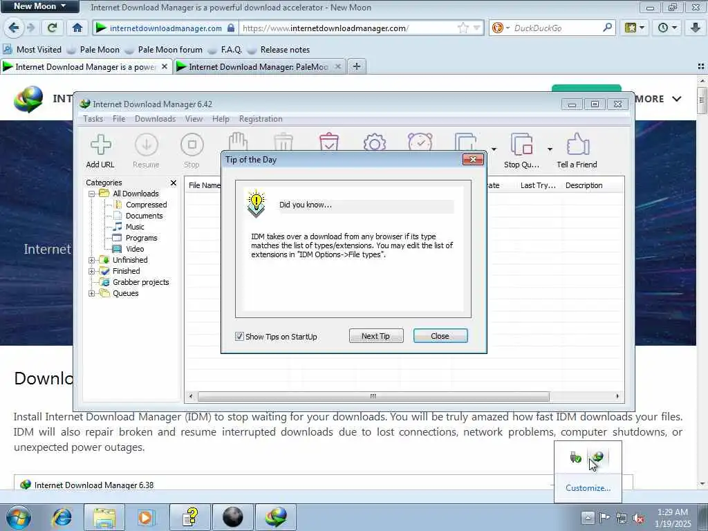Go back using browser back arrow

click(x=14, y=28)
